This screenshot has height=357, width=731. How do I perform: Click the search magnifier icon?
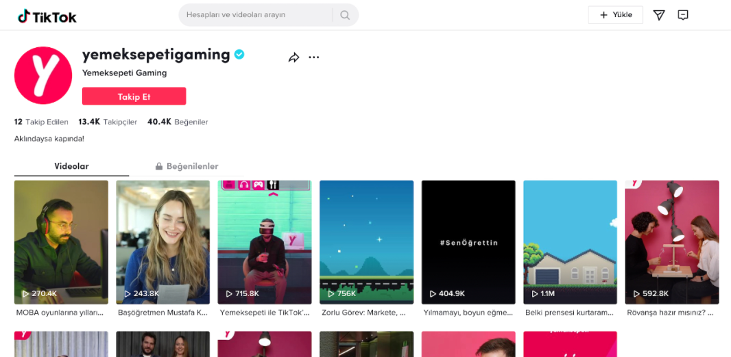[345, 15]
